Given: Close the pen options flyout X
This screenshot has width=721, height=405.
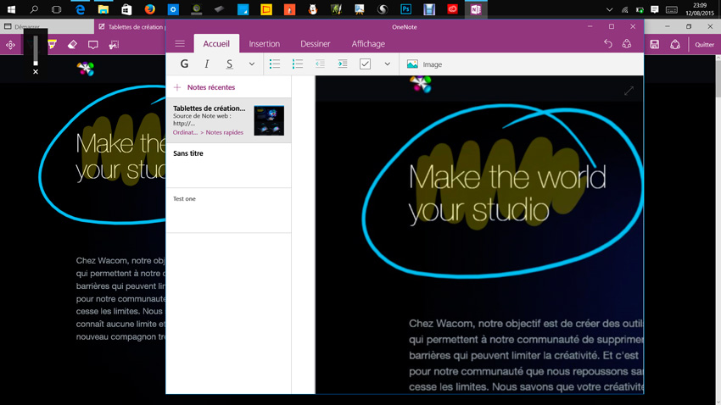Looking at the screenshot, I should (x=36, y=72).
